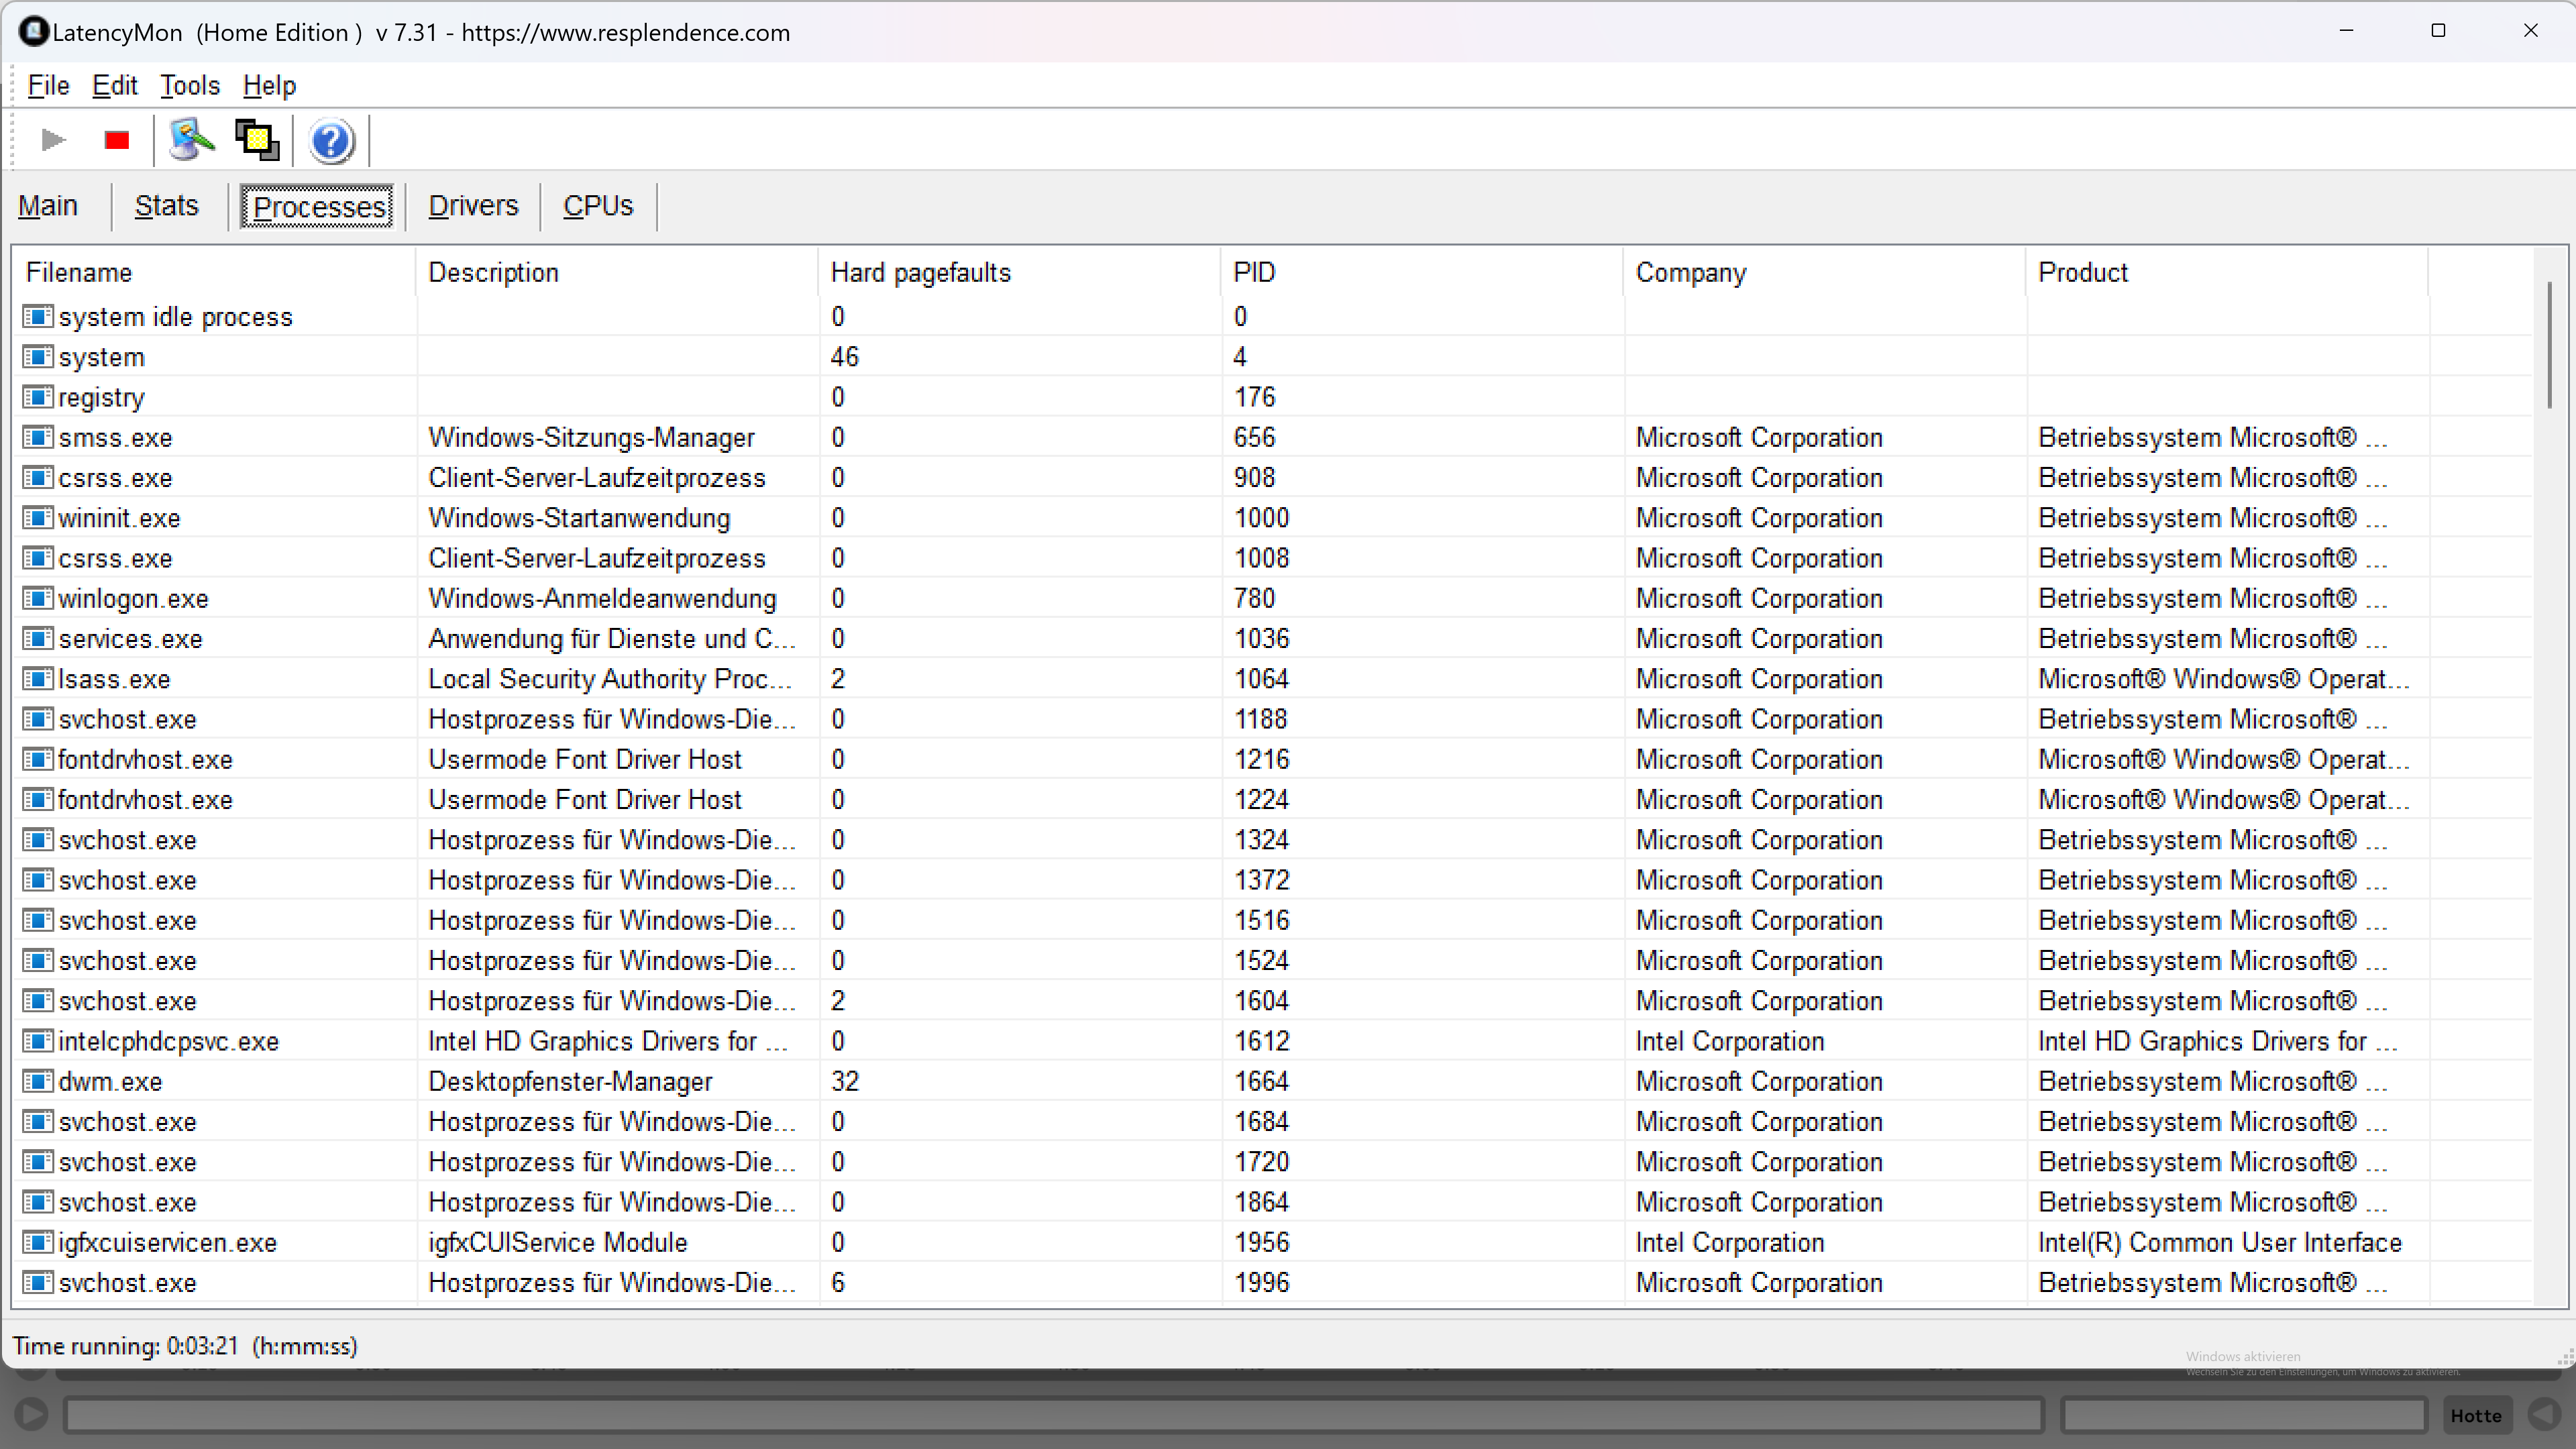Click the icon next to services.exe

tap(38, 638)
